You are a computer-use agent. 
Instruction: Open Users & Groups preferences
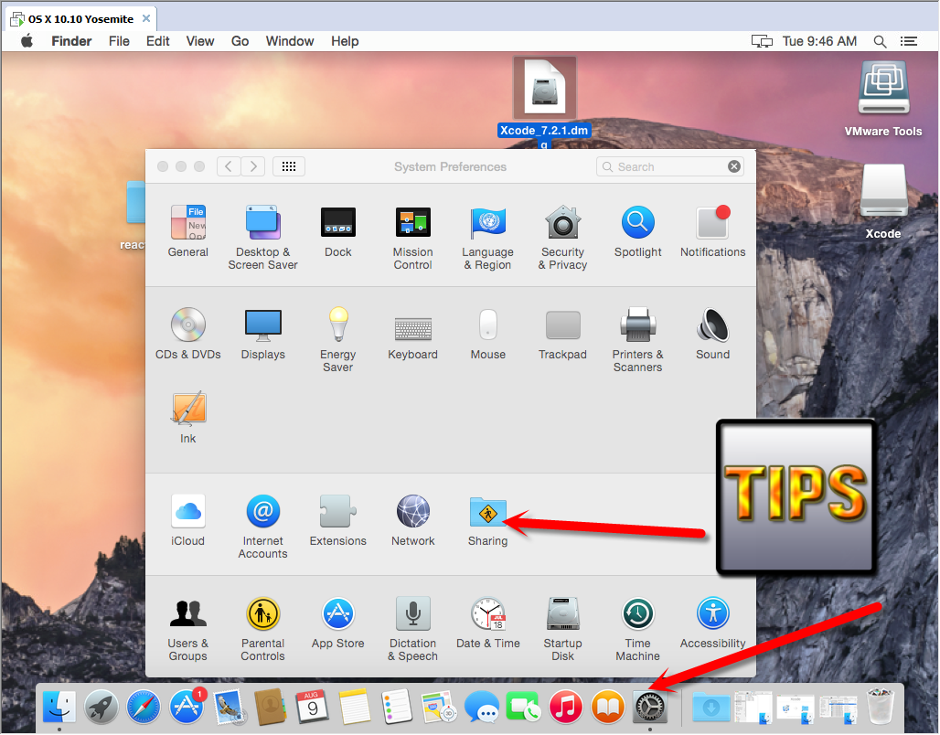187,614
